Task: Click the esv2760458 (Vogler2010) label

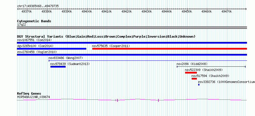Action: [37, 52]
